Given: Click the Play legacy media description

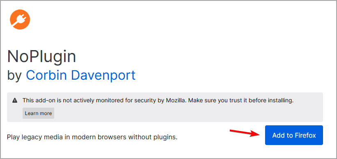Looking at the screenshot, I should pos(92,137).
